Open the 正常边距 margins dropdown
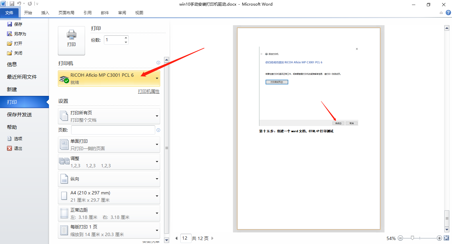Image resolution: width=452 pixels, height=244 pixels. tap(109, 213)
